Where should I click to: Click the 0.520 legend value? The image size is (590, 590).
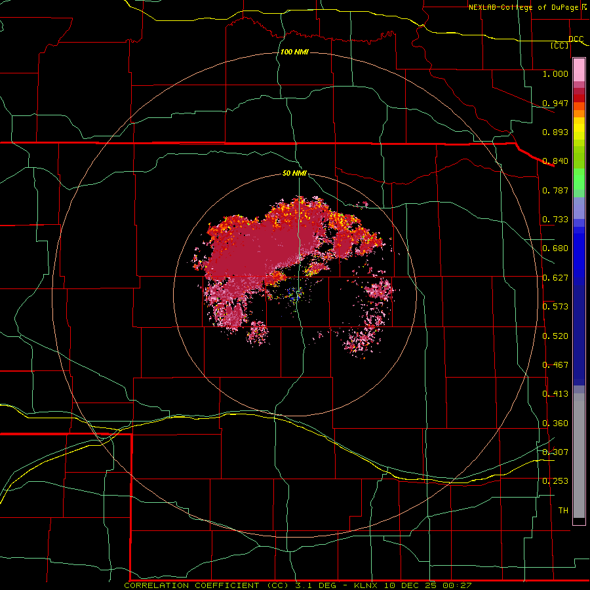[x=555, y=336]
